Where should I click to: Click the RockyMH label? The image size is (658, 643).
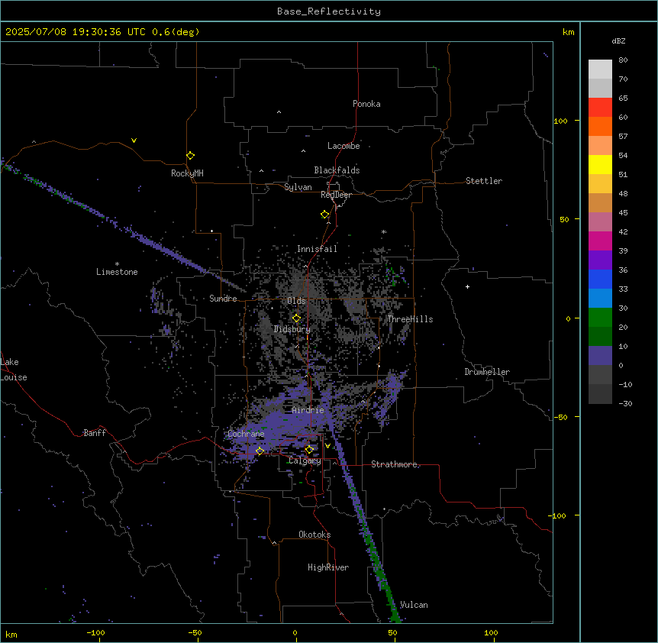pyautogui.click(x=187, y=173)
